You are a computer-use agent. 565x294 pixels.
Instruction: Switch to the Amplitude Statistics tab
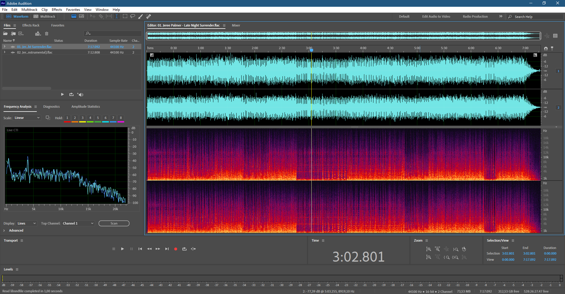coord(85,107)
